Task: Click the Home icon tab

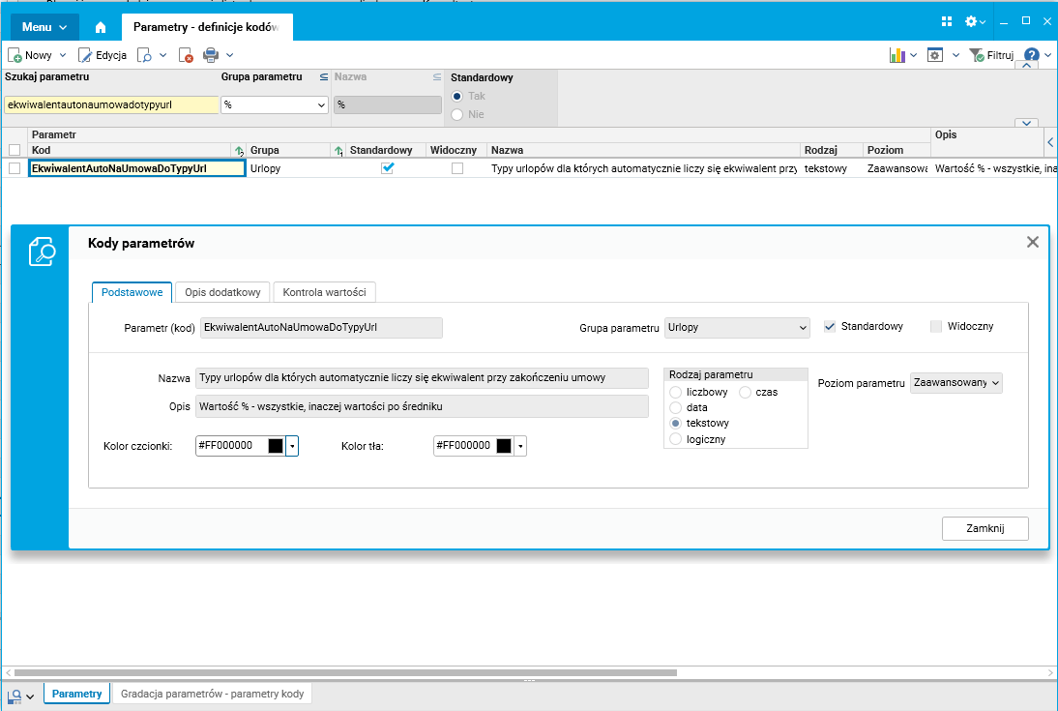Action: pos(101,27)
